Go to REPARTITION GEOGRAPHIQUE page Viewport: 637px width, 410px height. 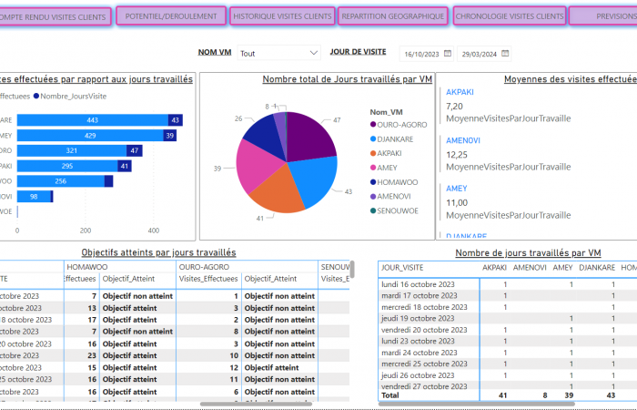tap(393, 16)
